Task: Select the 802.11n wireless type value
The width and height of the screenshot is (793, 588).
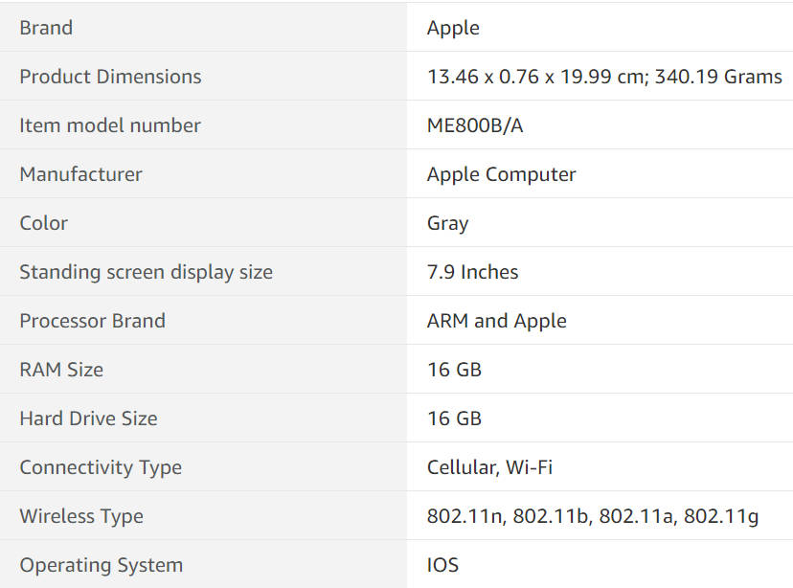Action: click(465, 516)
